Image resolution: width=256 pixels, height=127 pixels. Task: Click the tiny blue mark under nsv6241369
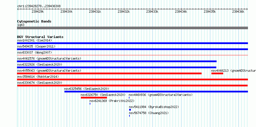90,104
